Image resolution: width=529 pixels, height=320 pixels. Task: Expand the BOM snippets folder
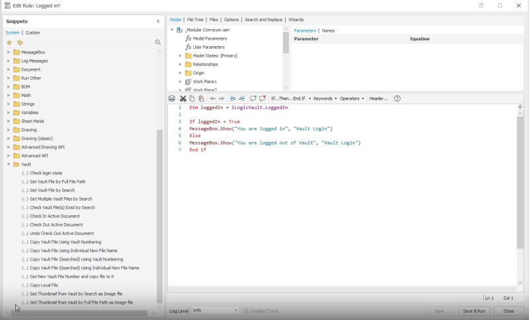tap(9, 87)
